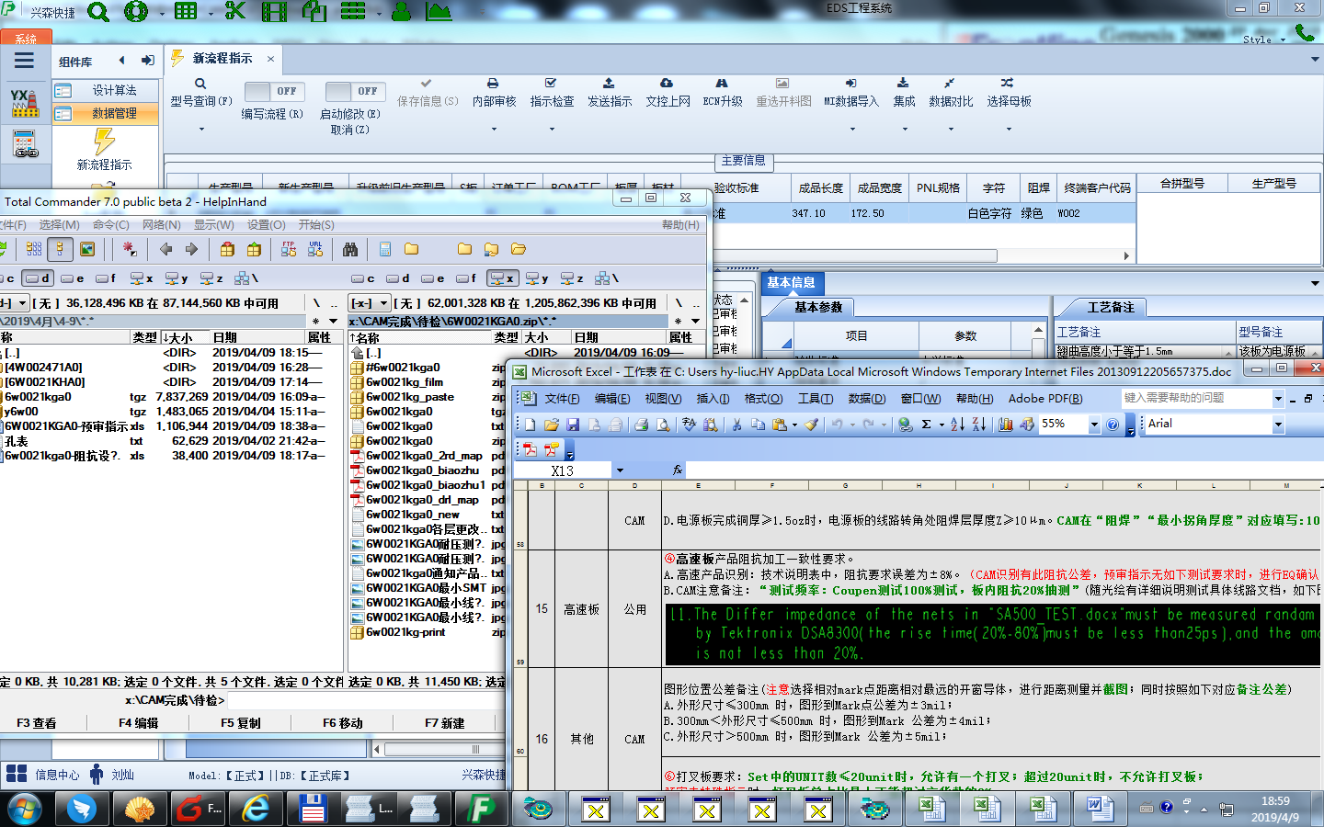Open 文件(F) menu in Excel
The height and width of the screenshot is (827, 1324).
point(562,399)
